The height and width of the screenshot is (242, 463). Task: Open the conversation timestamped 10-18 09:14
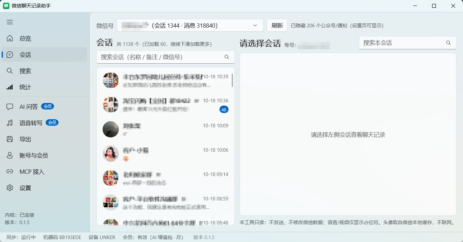click(165, 178)
